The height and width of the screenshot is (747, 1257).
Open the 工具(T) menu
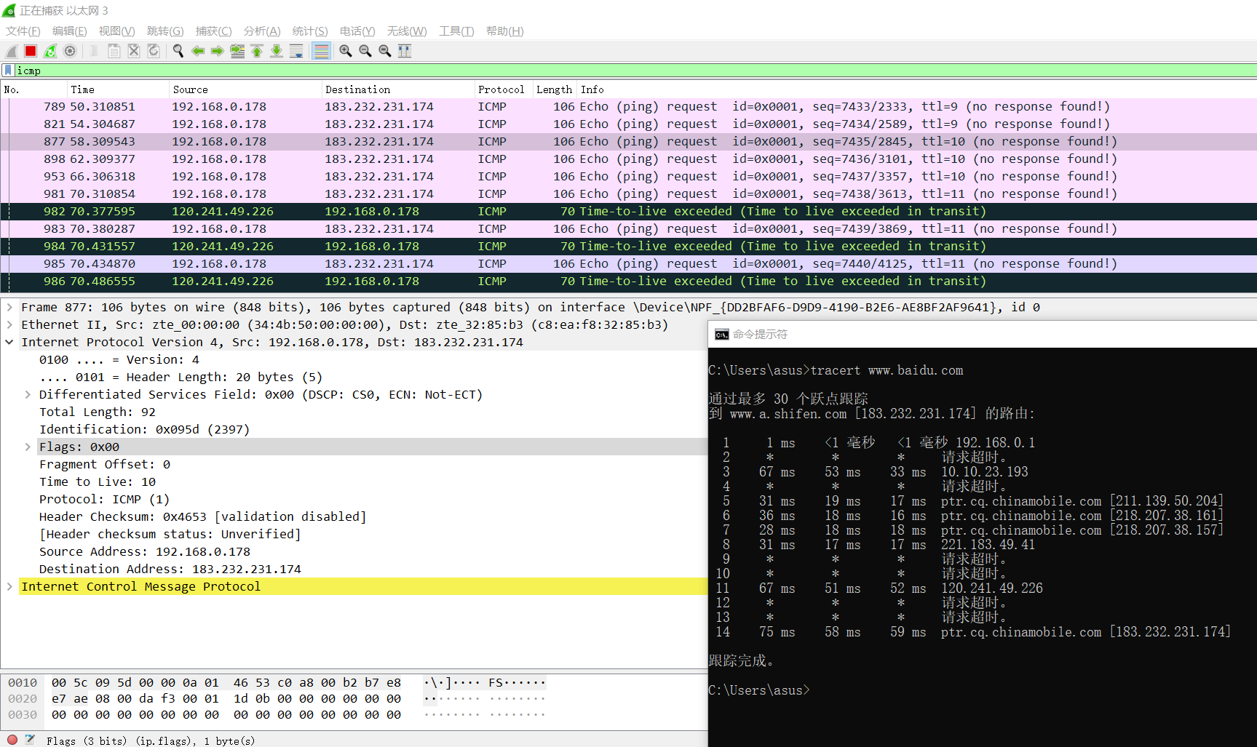(456, 31)
